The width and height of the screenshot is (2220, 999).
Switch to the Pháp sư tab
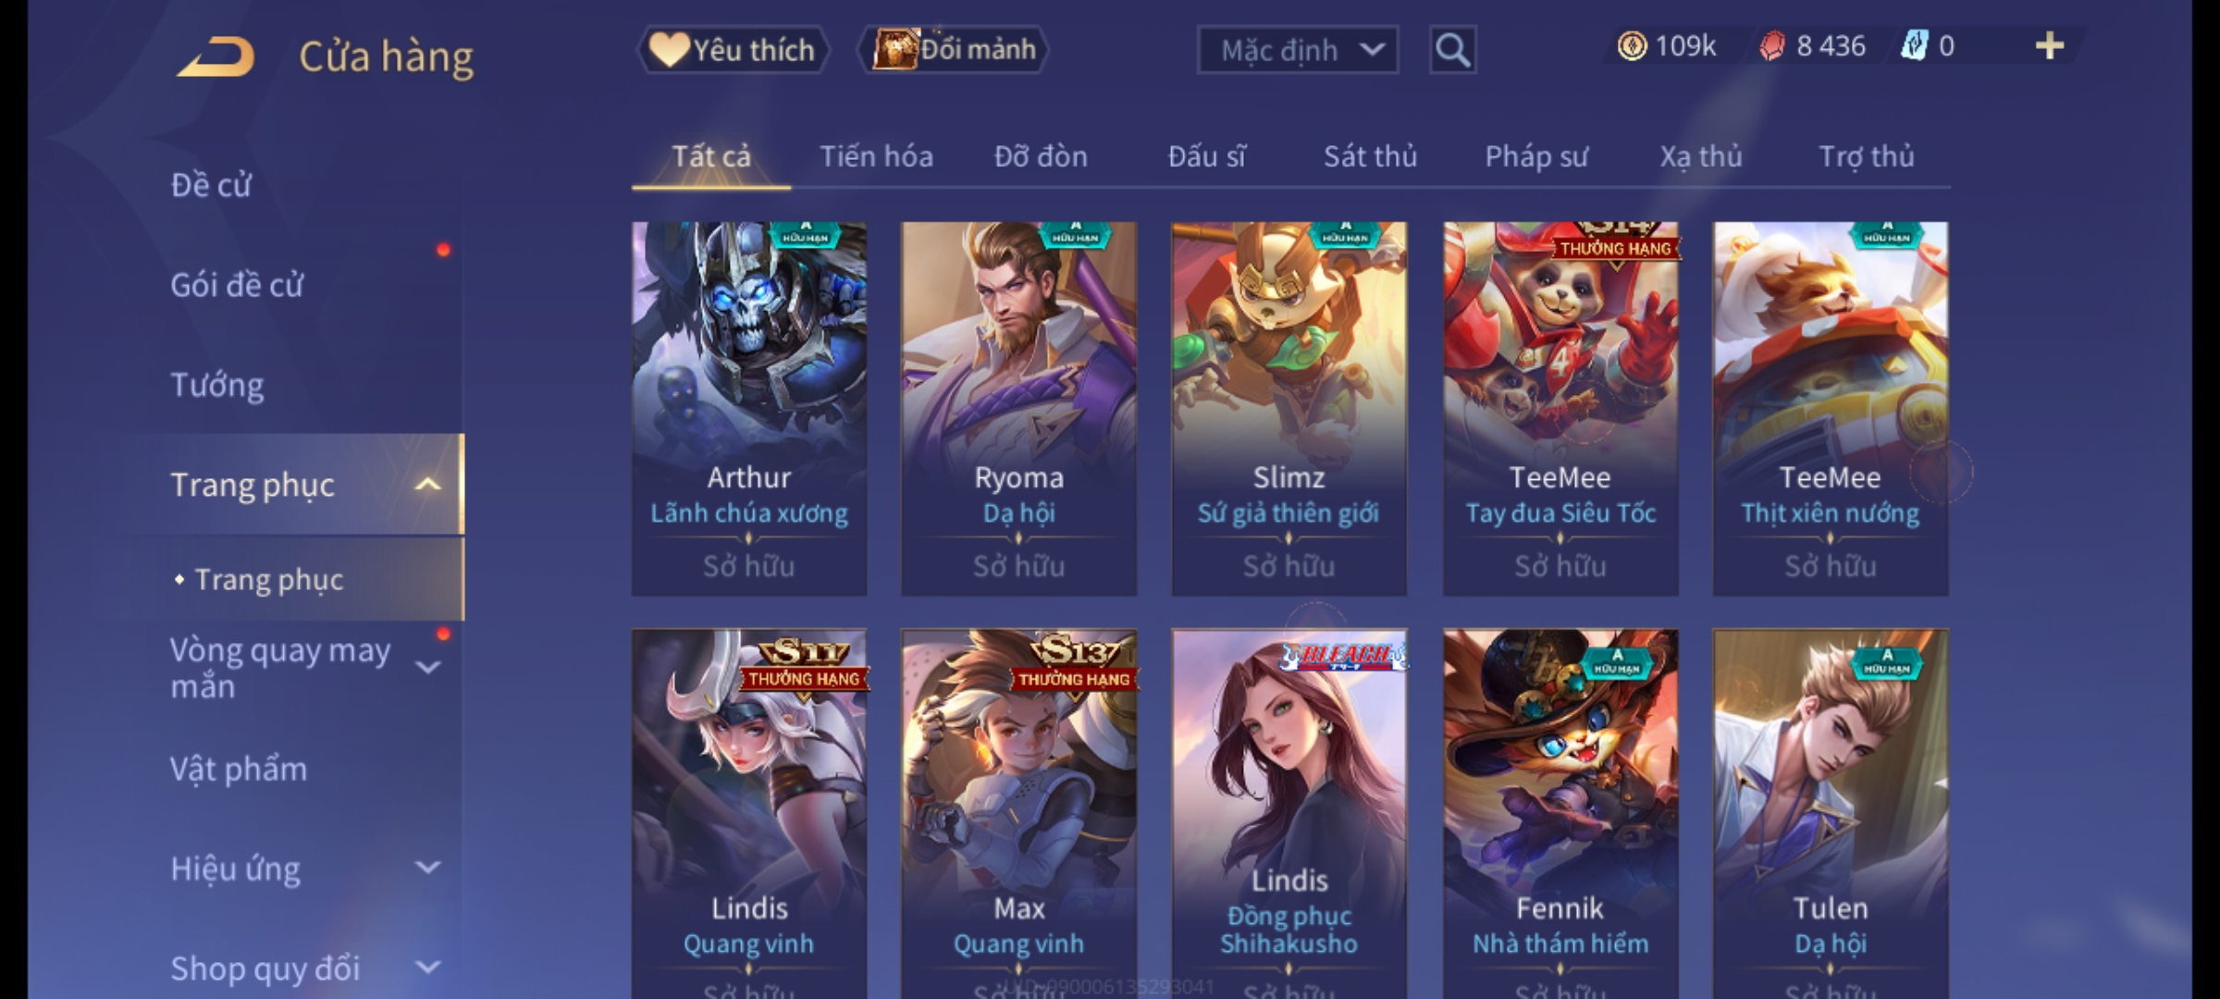pos(1536,156)
